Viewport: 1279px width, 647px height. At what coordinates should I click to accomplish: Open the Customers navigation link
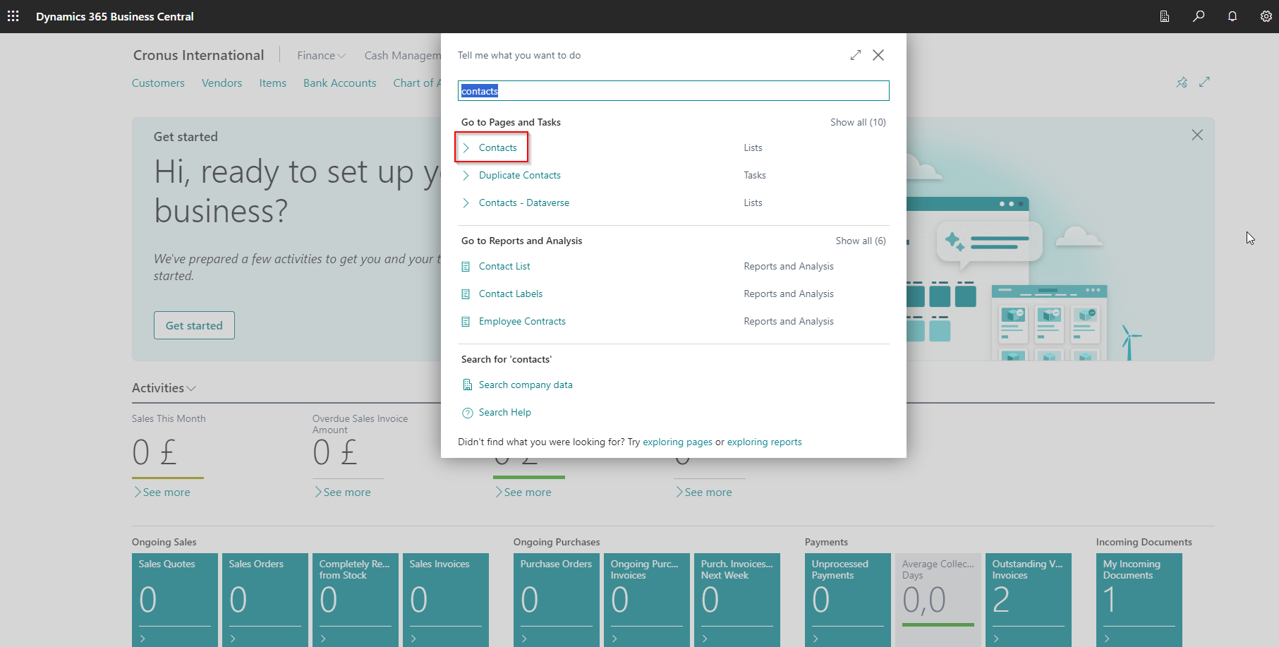tap(158, 83)
